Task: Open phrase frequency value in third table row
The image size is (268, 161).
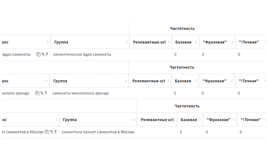Action: tap(207, 132)
